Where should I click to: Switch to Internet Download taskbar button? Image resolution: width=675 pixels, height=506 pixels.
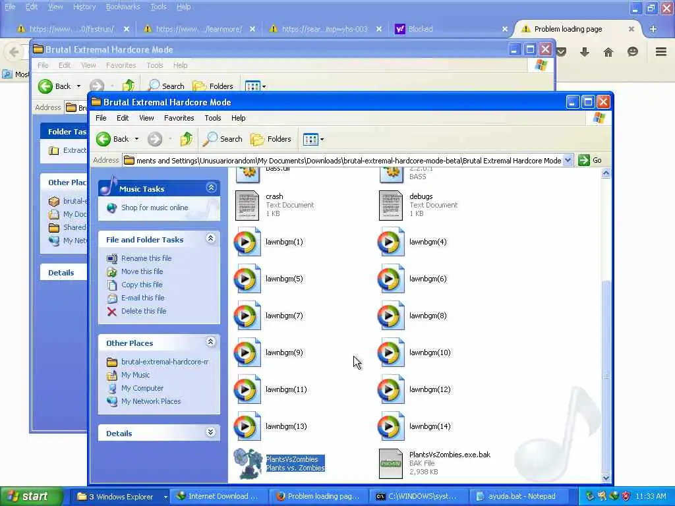pyautogui.click(x=219, y=497)
